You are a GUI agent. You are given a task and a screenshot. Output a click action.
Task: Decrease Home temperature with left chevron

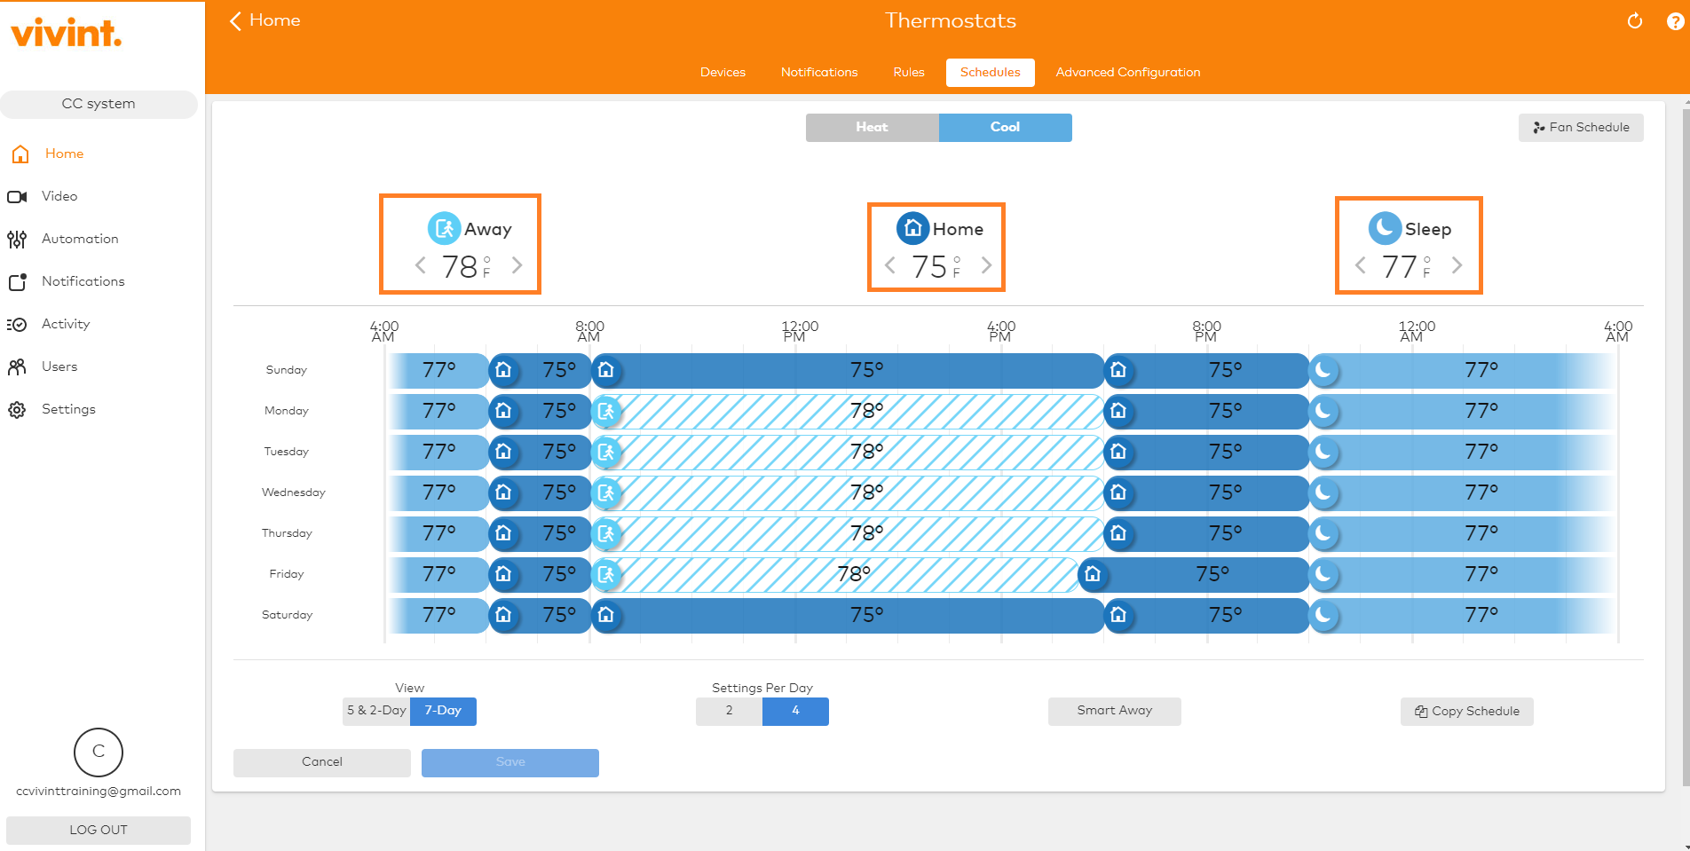coord(890,265)
